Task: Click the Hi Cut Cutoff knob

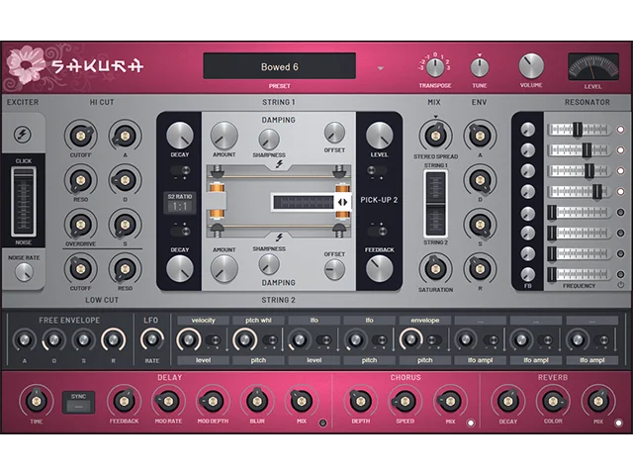Action: tap(80, 135)
